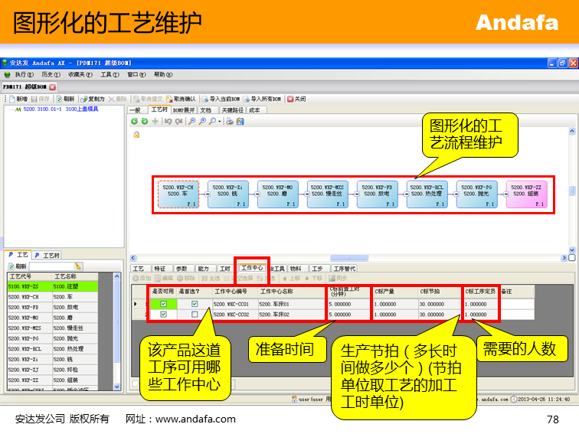579x434 pixels.
Task: Collapse the 5200.3100.01-1 tree node
Action: pyautogui.click(x=9, y=109)
